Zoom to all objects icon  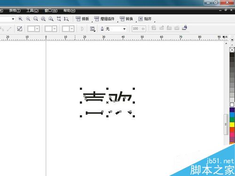coord(43,19)
